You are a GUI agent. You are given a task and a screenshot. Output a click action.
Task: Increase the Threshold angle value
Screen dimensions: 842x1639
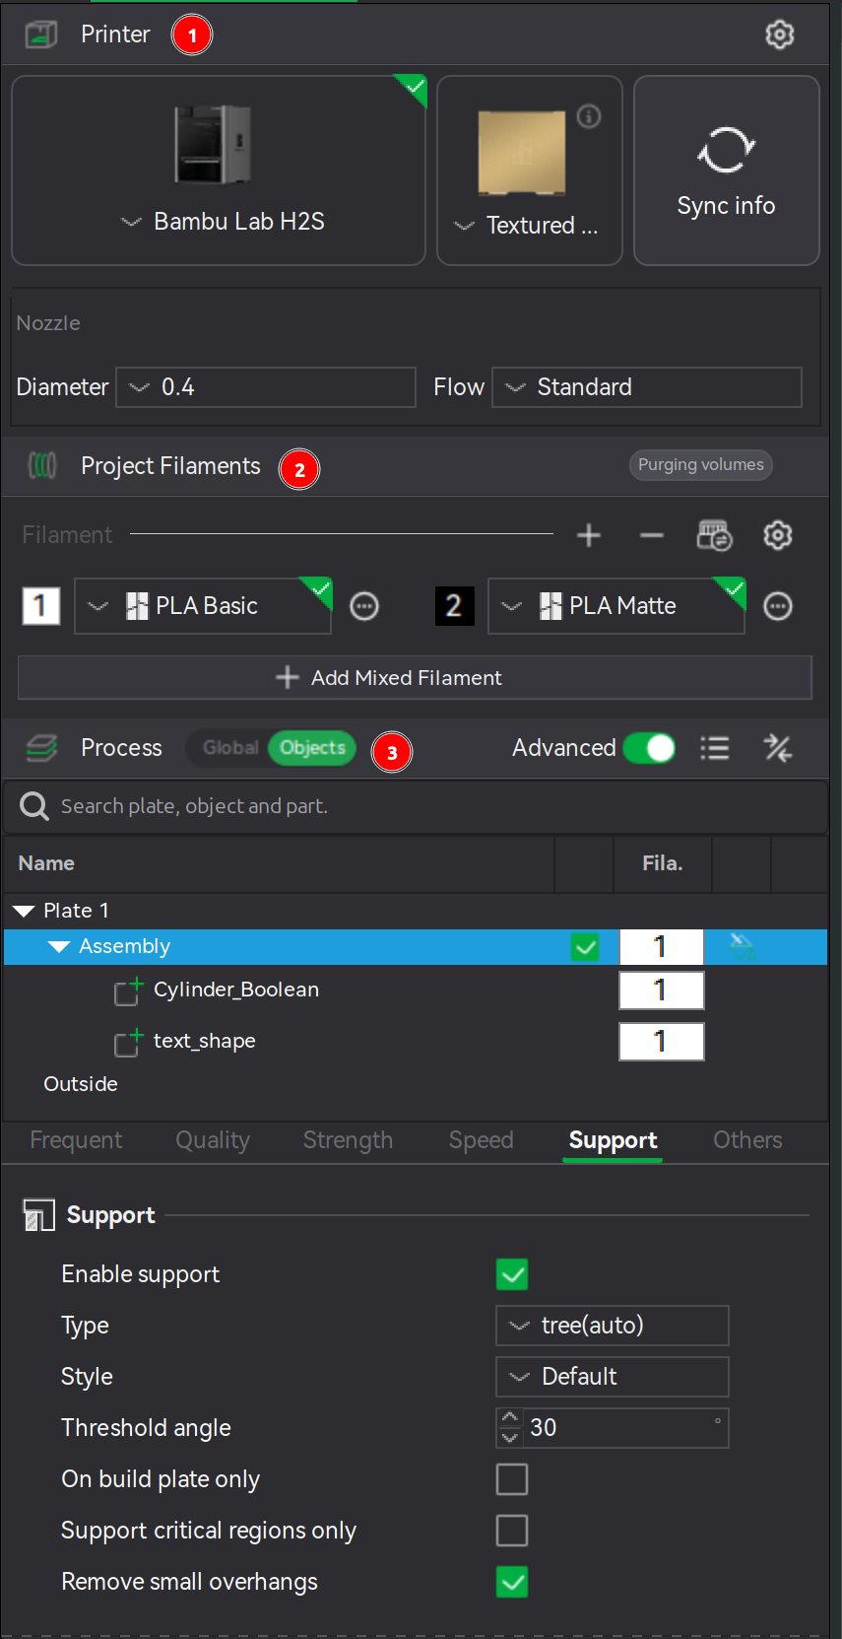[x=509, y=1418]
